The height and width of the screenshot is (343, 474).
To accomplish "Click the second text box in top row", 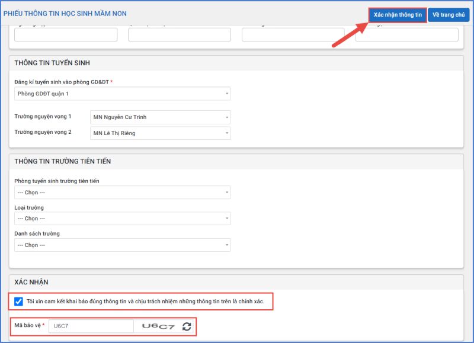I will pyautogui.click(x=180, y=35).
